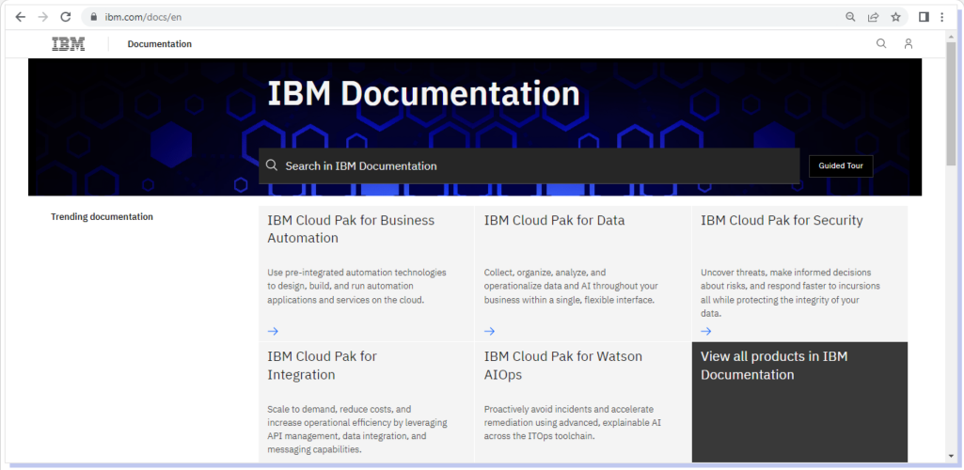The height and width of the screenshot is (470, 964).
Task: Click the Trending documentation heading
Action: point(103,217)
